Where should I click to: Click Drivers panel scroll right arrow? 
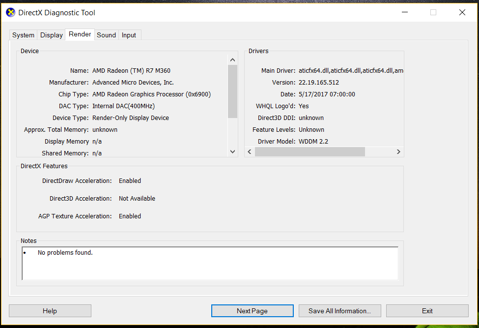[x=398, y=151]
